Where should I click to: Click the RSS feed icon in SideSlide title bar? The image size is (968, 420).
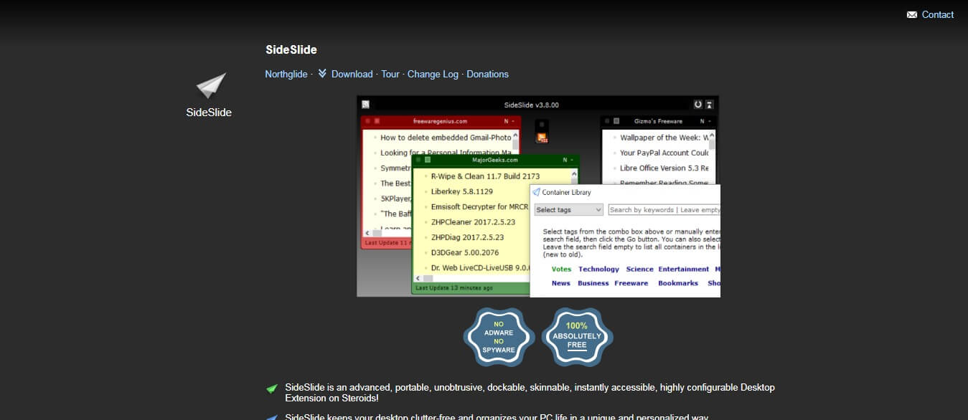pos(365,105)
